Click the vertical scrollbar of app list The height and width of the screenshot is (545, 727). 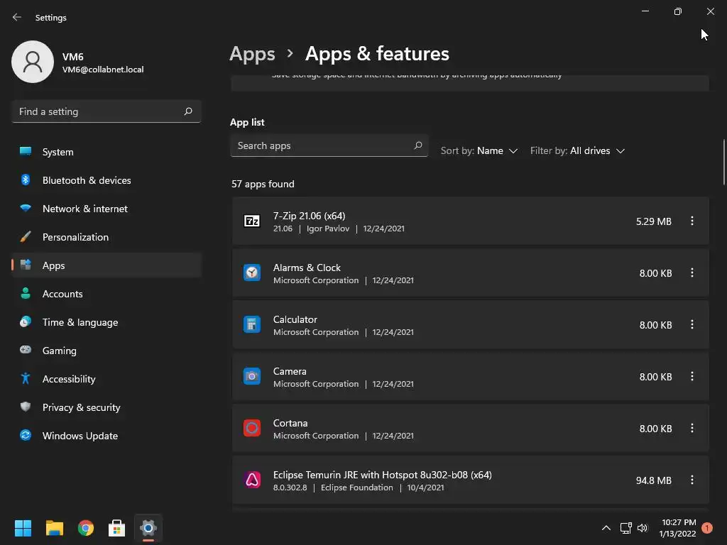click(723, 162)
